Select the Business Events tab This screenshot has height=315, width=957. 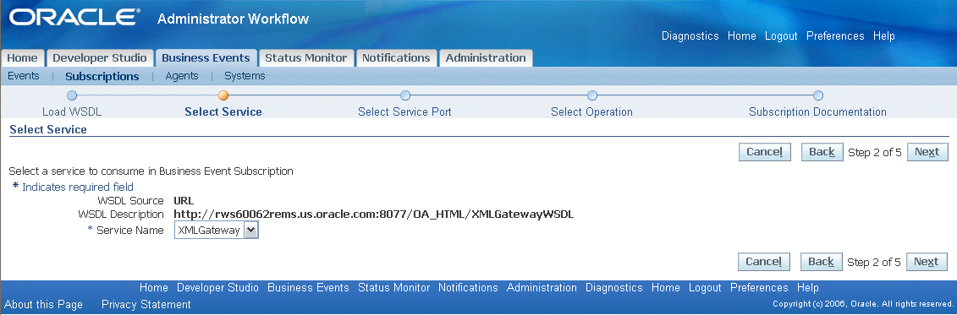coord(206,58)
